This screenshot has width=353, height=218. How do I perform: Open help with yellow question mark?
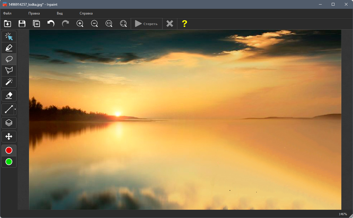coord(184,24)
